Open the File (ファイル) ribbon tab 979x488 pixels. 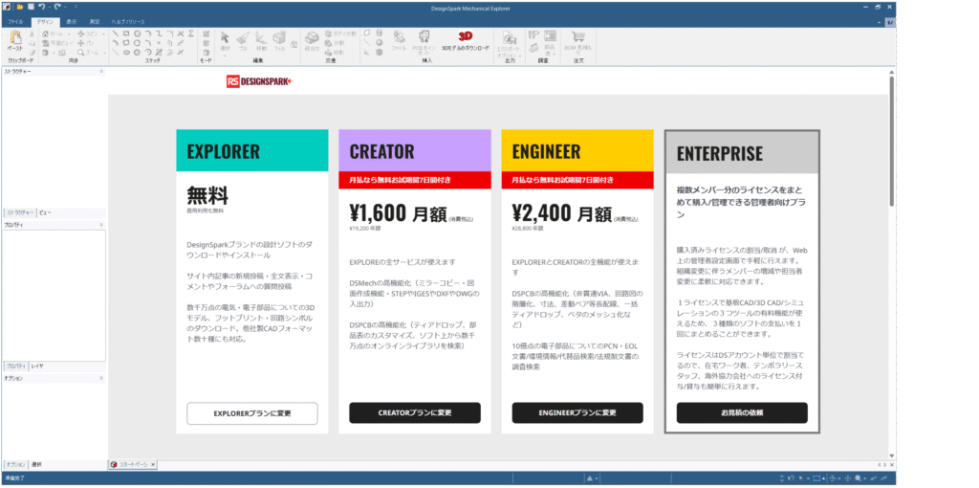(x=15, y=22)
